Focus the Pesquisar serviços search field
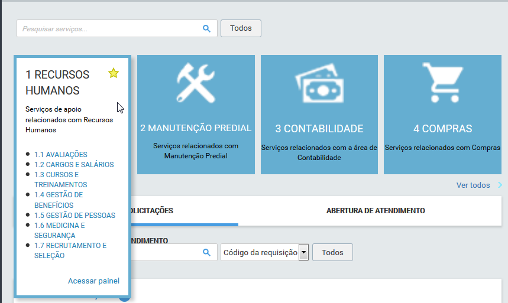This screenshot has height=303, width=508. tap(109, 28)
